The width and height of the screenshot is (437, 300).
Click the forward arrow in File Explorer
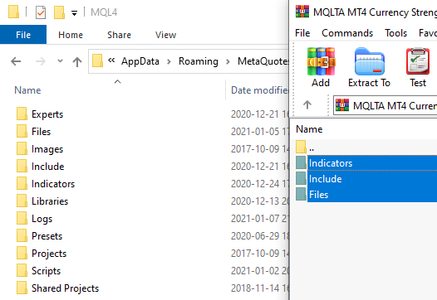pyautogui.click(x=41, y=61)
